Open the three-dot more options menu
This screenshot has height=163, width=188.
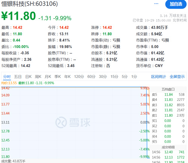[x=156, y=4]
